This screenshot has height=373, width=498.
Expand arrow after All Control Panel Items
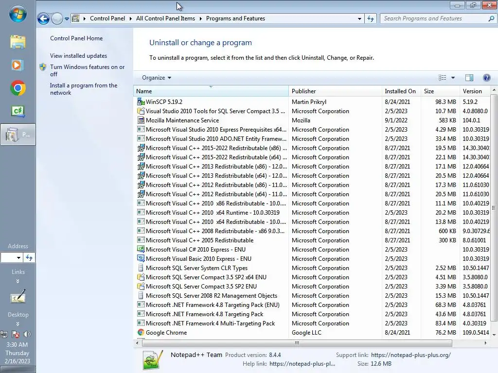[201, 19]
